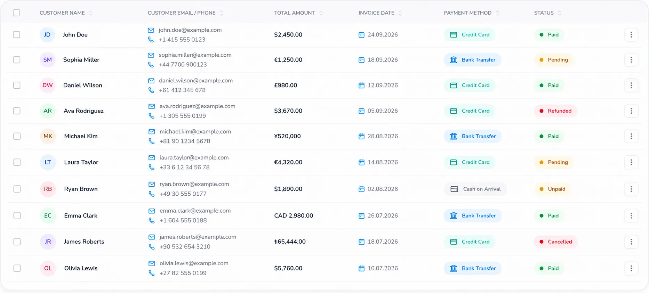Click the Status column sort arrows

pos(559,13)
